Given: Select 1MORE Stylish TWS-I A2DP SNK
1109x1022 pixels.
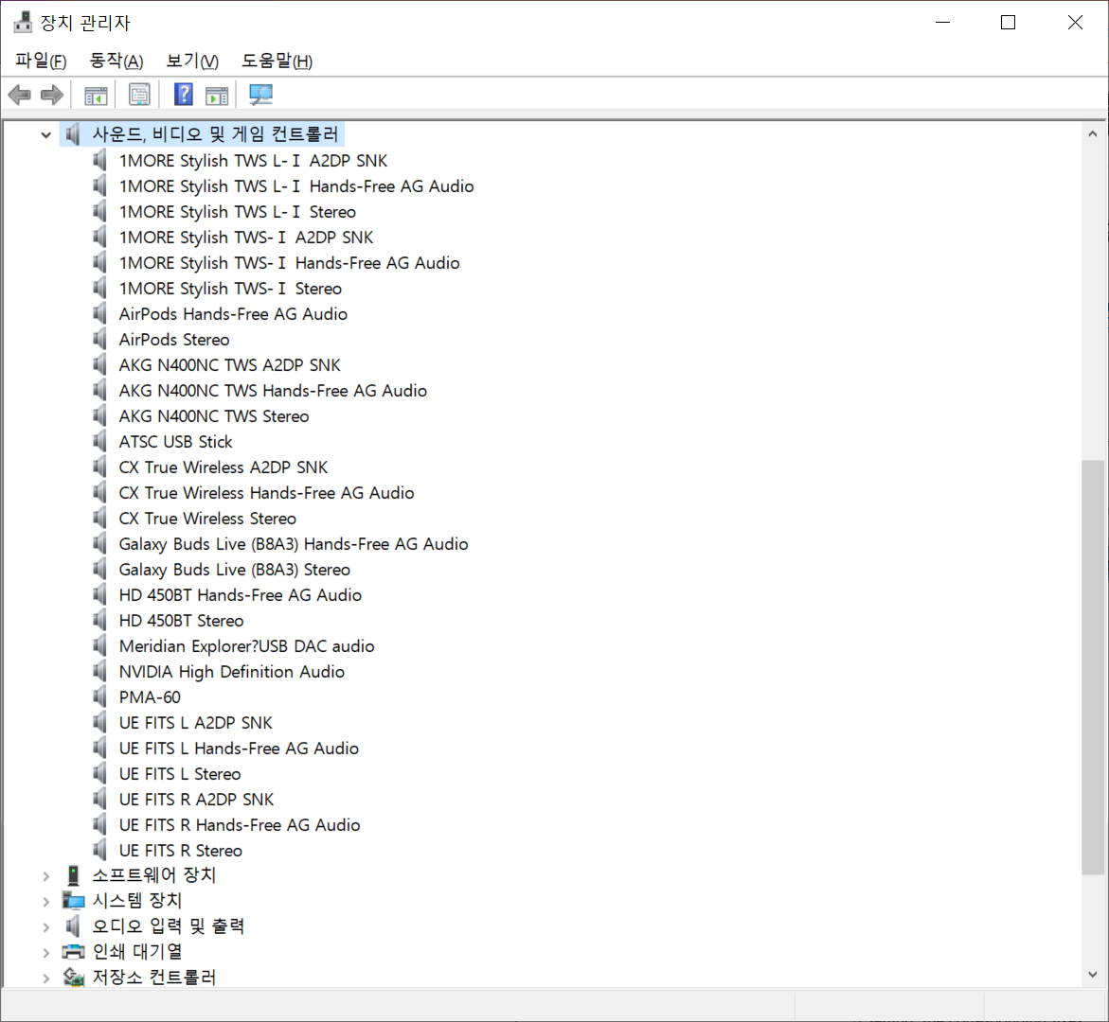Looking at the screenshot, I should coord(246,237).
